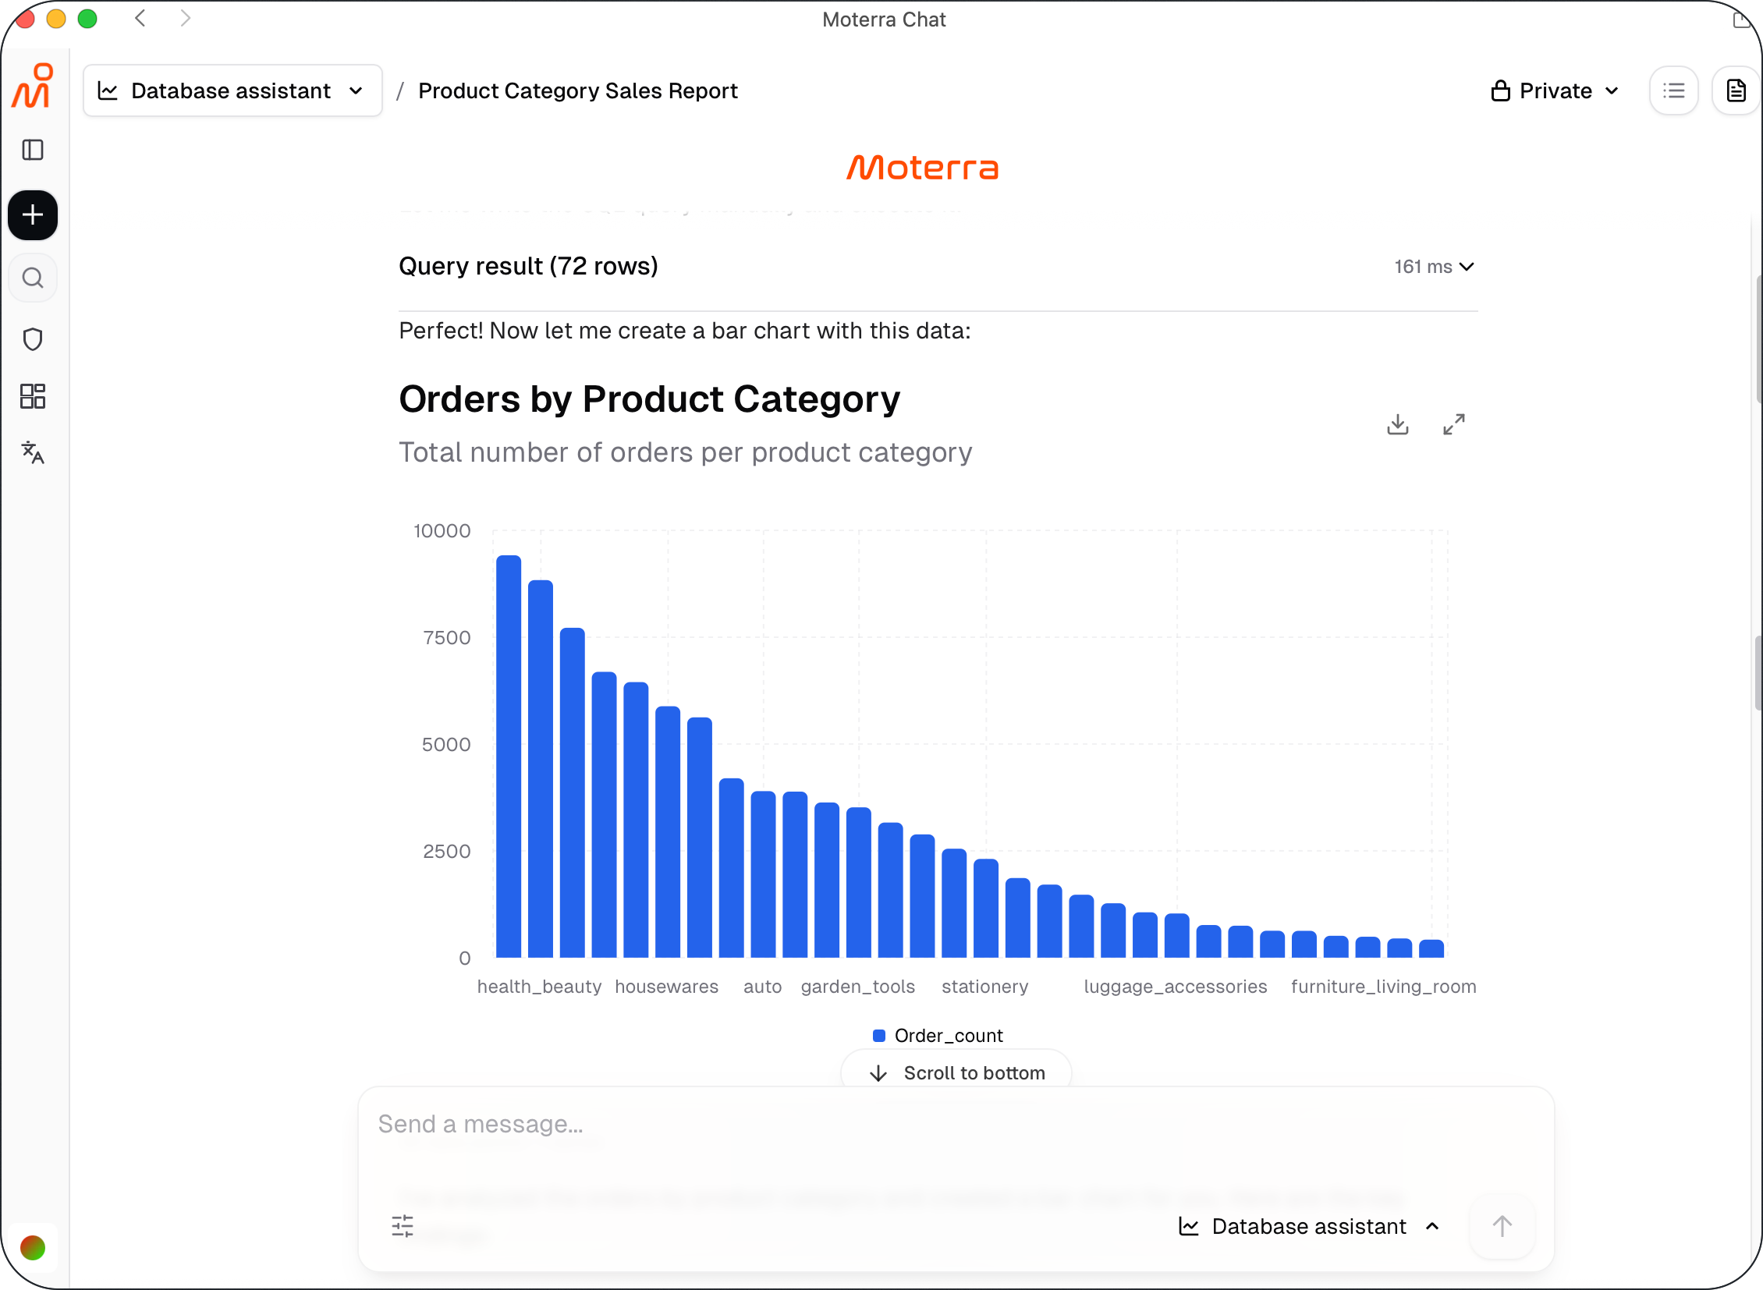This screenshot has height=1290, width=1763.
Task: Open the search icon in sidebar
Action: [x=33, y=278]
